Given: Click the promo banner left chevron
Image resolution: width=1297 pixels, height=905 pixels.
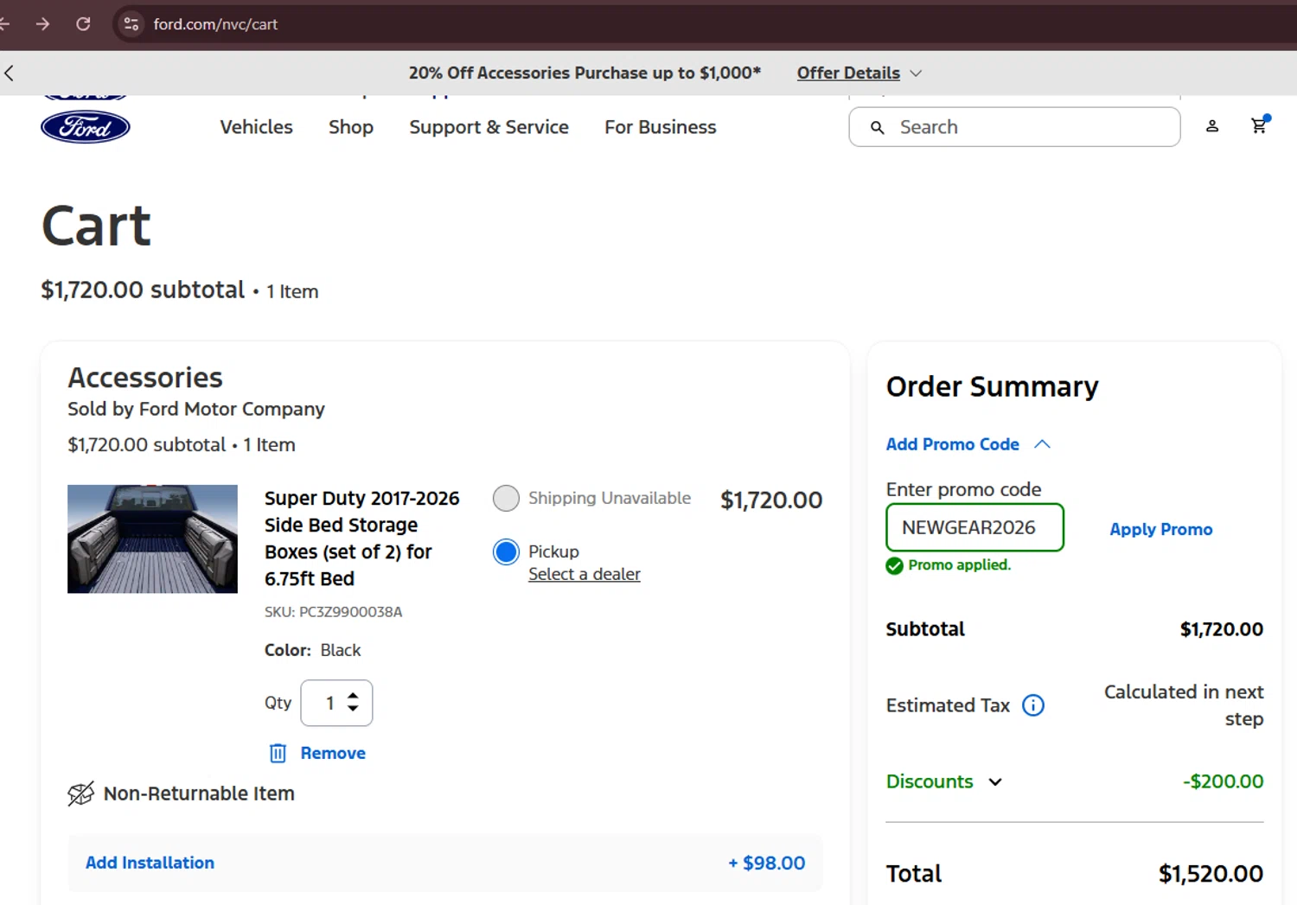Looking at the screenshot, I should click(10, 73).
